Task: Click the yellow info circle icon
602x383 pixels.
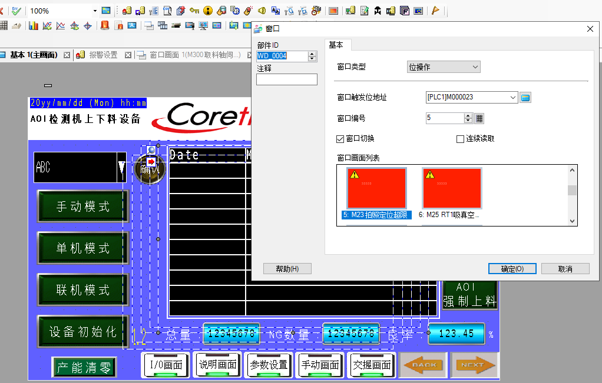Action: 207,11
